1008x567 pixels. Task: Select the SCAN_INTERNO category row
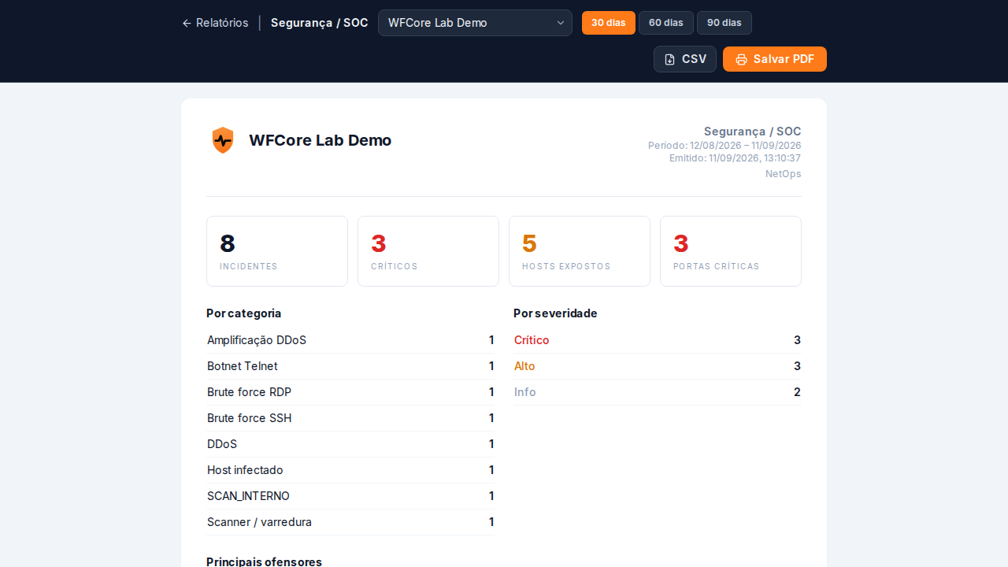coord(350,496)
